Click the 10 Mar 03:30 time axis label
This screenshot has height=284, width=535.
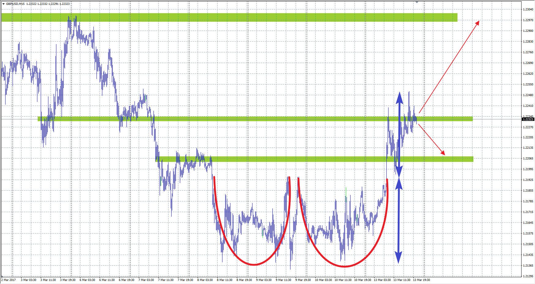click(x=323, y=280)
